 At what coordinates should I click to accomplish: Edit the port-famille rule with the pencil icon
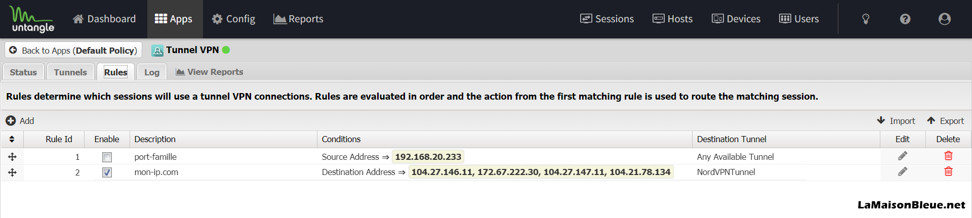(903, 156)
